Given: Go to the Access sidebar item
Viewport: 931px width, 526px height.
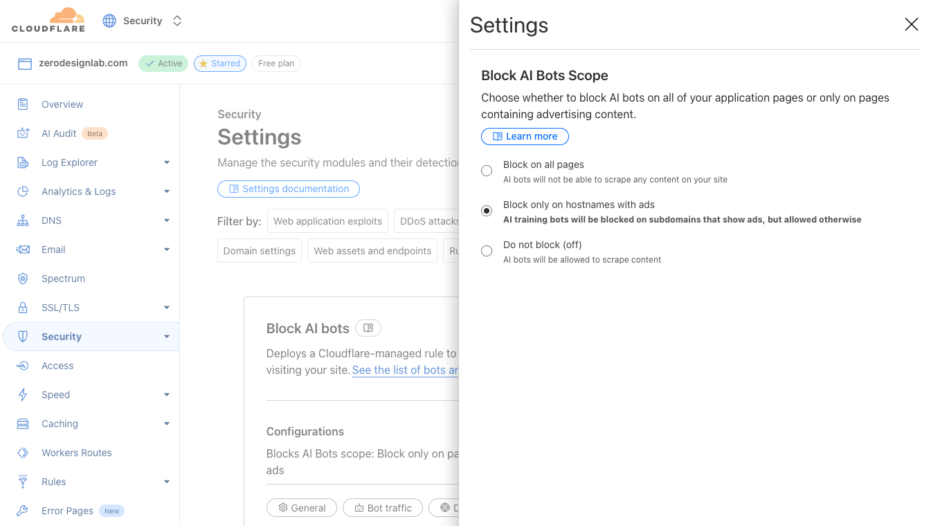Looking at the screenshot, I should coord(57,366).
